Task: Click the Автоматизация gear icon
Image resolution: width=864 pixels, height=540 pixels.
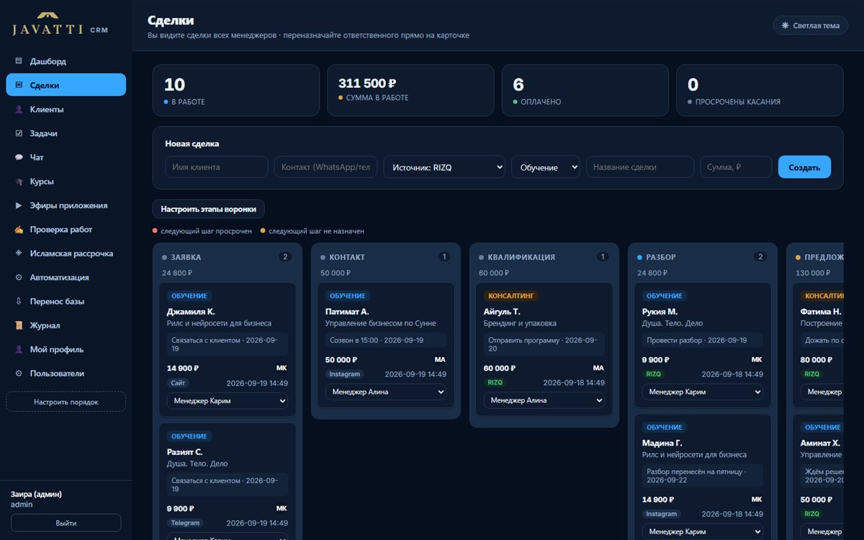Action: pos(19,277)
